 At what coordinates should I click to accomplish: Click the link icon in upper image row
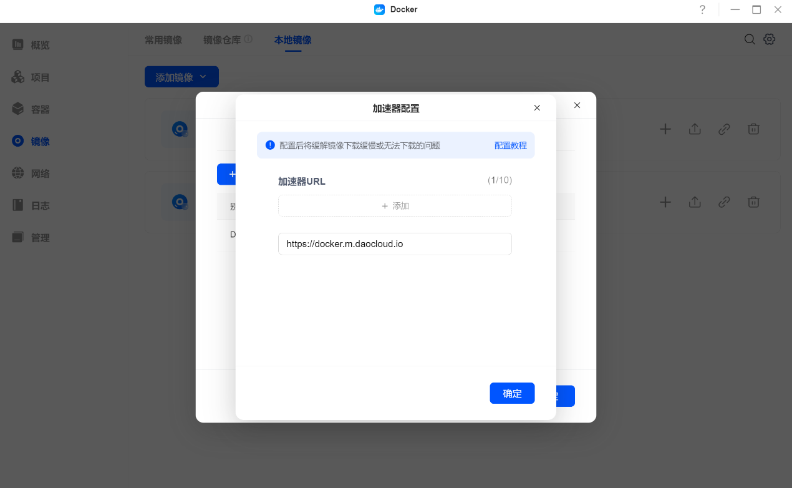coord(724,129)
